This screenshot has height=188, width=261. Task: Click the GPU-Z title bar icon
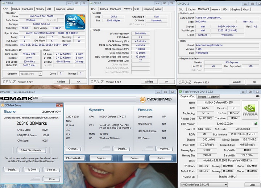click(181, 91)
